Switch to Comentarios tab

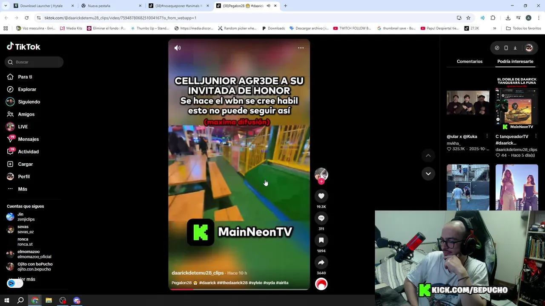click(x=470, y=62)
